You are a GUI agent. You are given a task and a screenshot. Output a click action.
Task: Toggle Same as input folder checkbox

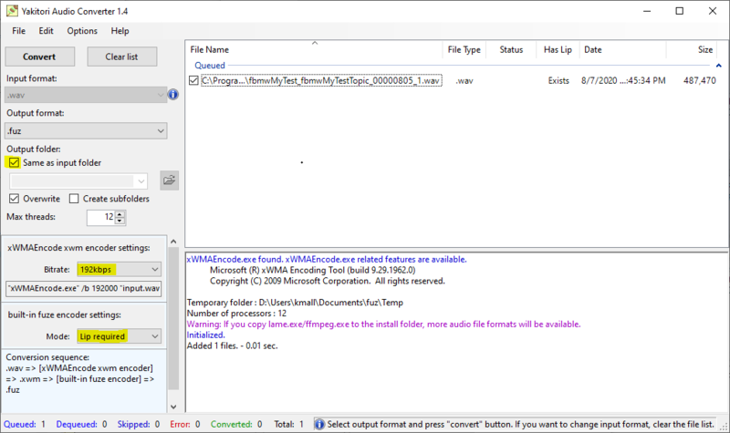[14, 162]
